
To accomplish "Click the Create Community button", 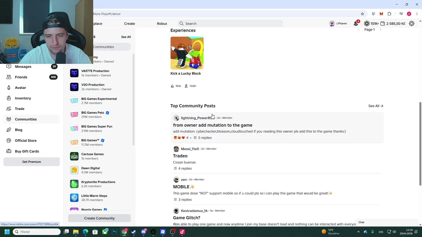I will 99,218.
